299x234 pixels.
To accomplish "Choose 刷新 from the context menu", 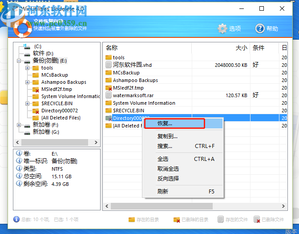I will 183,191.
